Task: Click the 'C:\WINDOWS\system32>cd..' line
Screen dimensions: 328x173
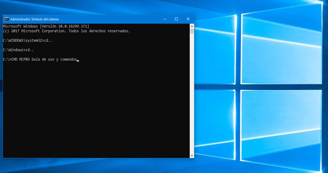Action: point(27,41)
